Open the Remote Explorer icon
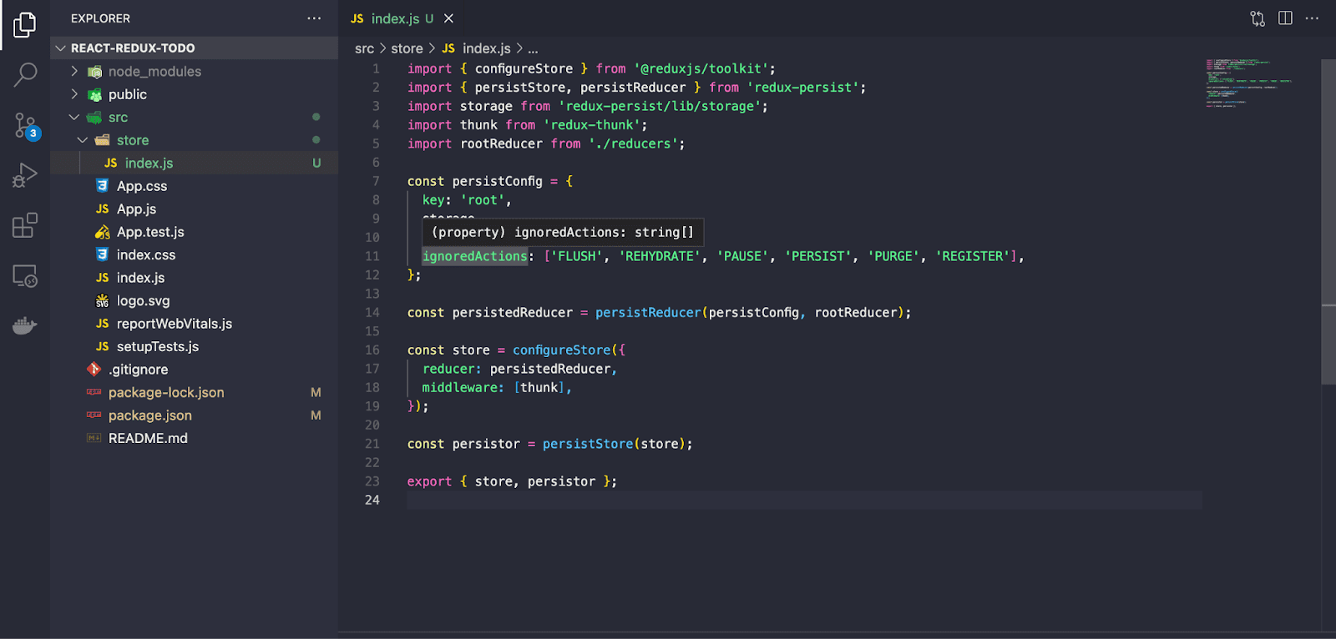This screenshot has width=1336, height=639. pos(25,275)
